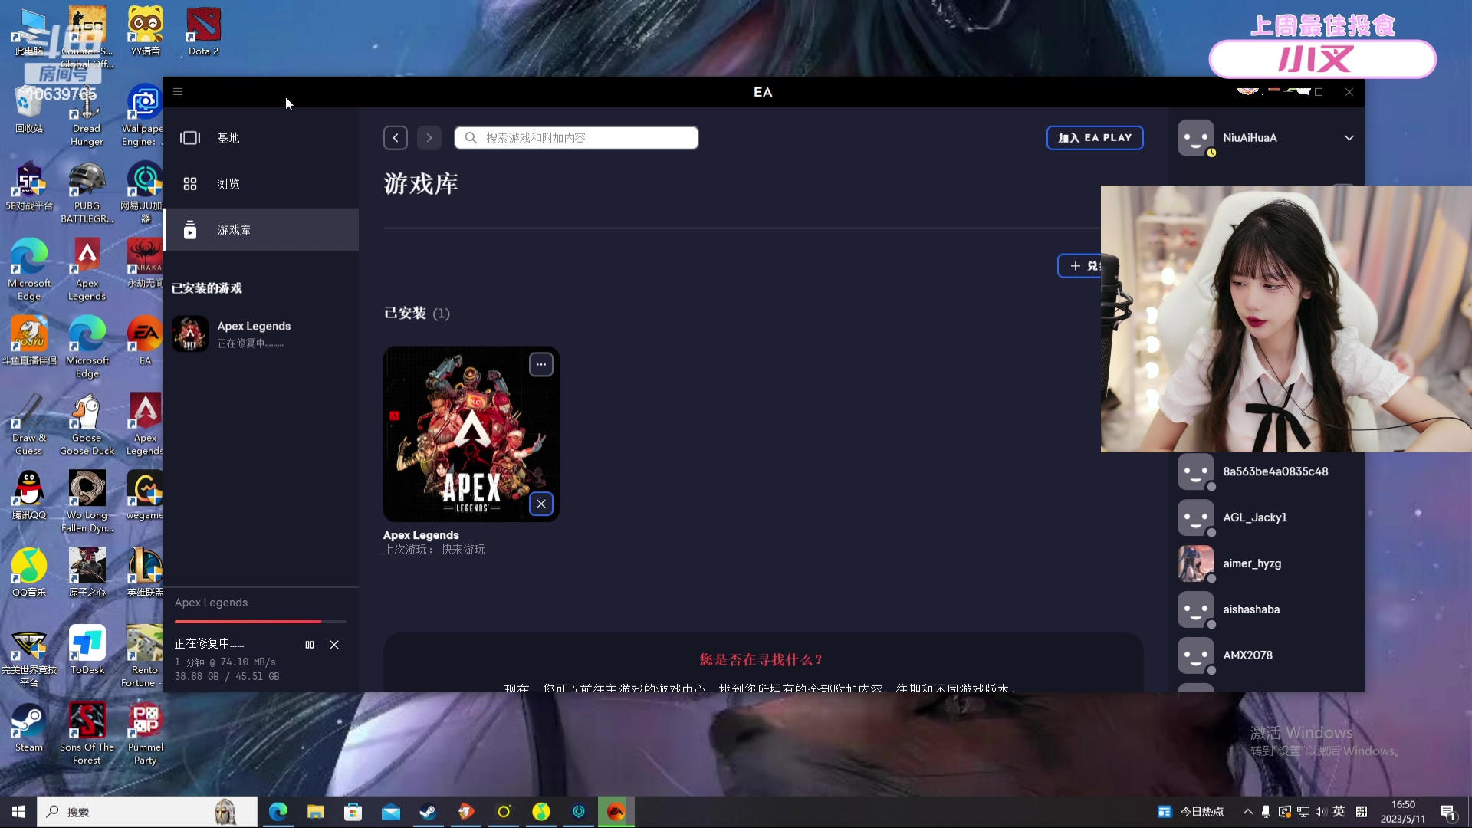Open 腾讯QQ desktop icon
Image resolution: width=1472 pixels, height=828 pixels.
click(x=29, y=496)
